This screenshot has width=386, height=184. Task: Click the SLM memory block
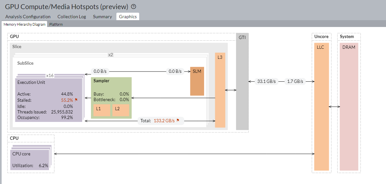click(197, 81)
